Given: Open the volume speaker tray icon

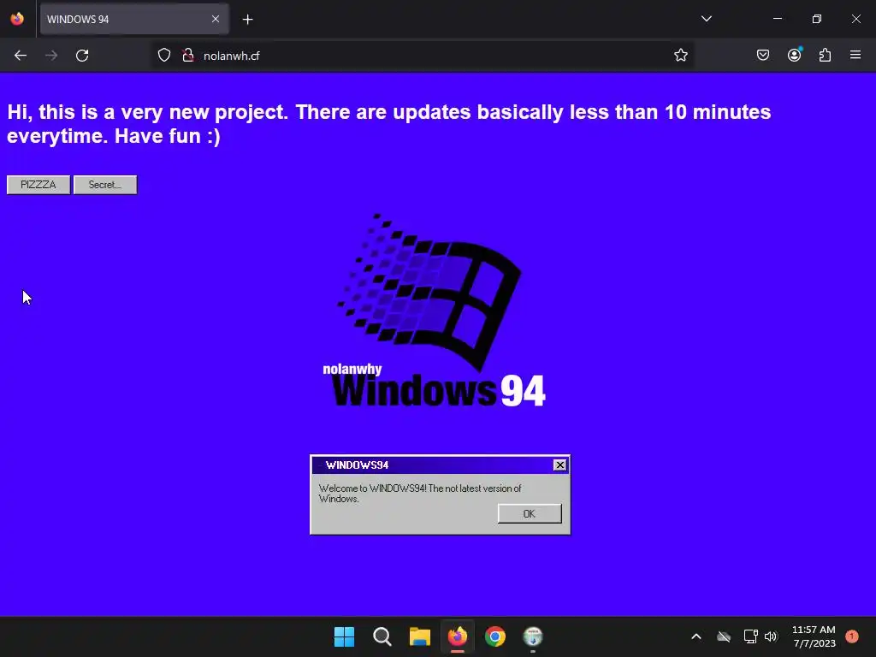Looking at the screenshot, I should coord(771,636).
